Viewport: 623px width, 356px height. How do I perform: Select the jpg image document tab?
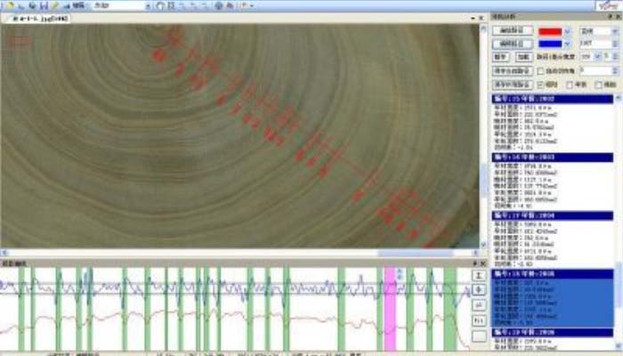point(39,18)
